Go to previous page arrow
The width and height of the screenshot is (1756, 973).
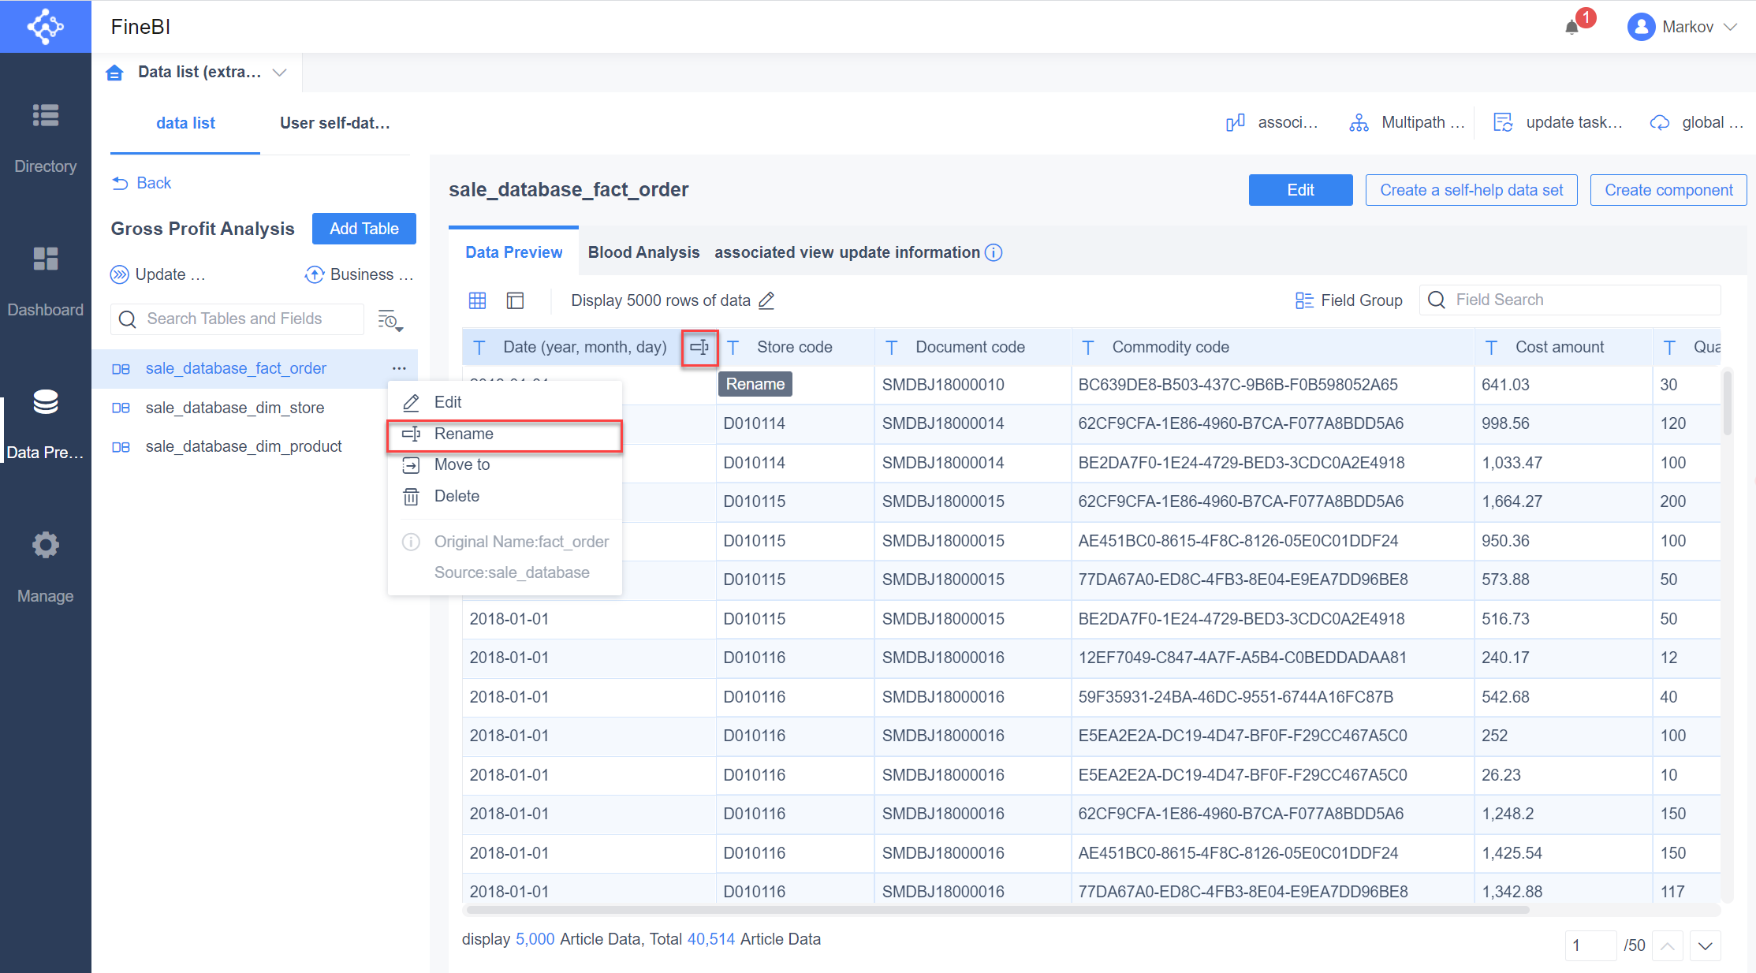tap(1667, 945)
